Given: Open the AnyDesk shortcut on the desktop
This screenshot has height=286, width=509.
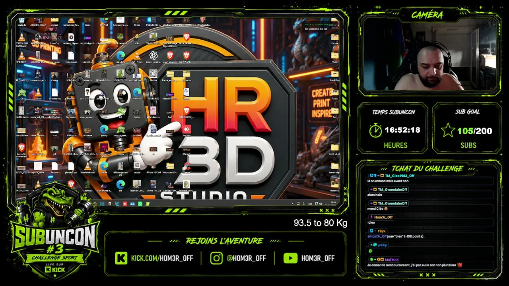Looking at the screenshot, I should tap(187, 131).
